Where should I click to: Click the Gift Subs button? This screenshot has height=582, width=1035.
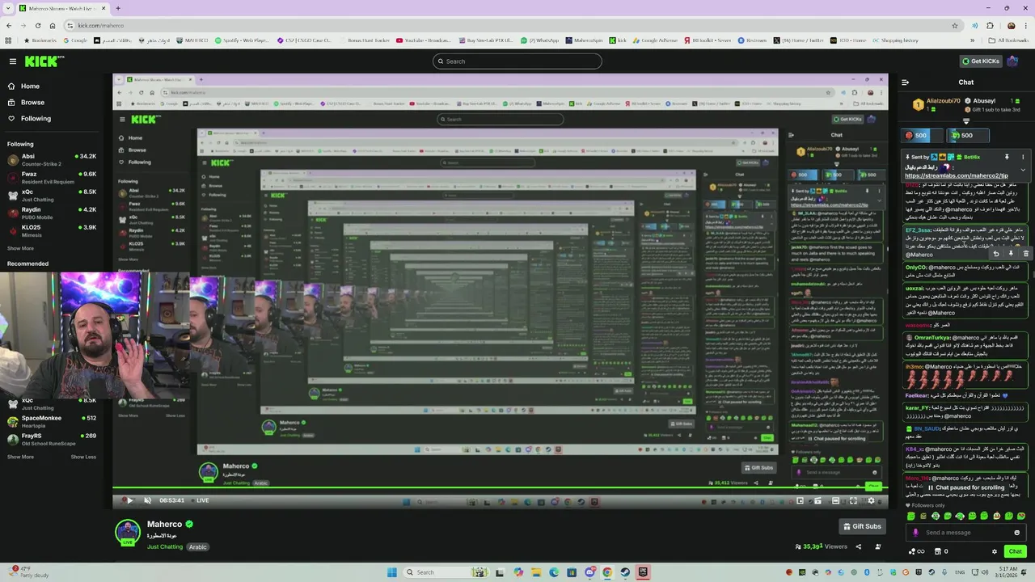pos(861,526)
